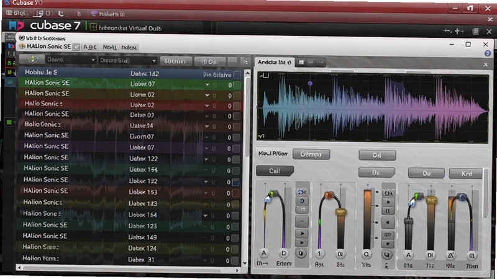Expand dropdown arrow on Uobex 164 row
Image resolution: width=497 pixels, height=279 pixels.
(x=206, y=216)
